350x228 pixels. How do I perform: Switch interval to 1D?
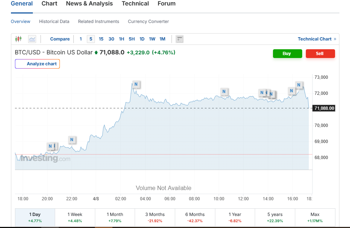142,39
